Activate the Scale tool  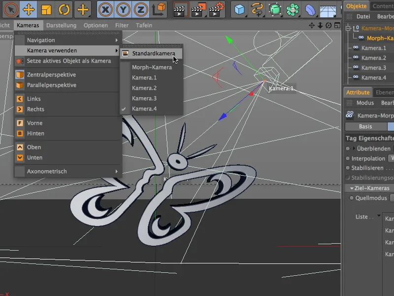(46, 9)
